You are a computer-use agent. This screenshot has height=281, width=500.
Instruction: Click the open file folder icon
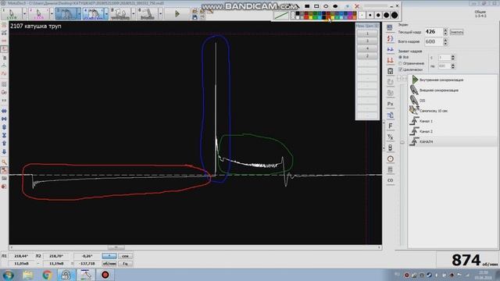pos(195,11)
